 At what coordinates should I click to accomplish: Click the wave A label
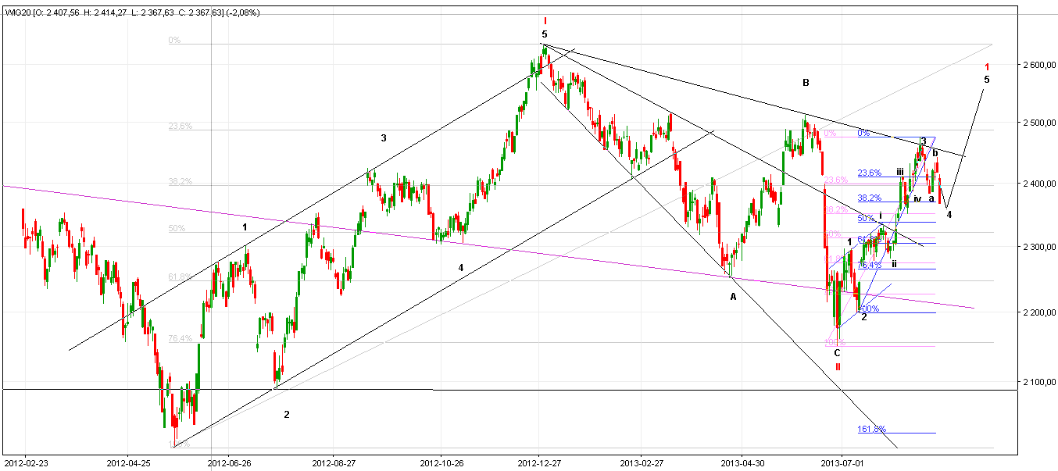pos(733,297)
